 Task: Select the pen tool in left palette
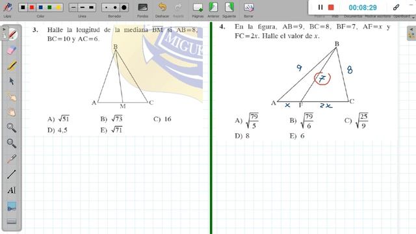click(12, 34)
